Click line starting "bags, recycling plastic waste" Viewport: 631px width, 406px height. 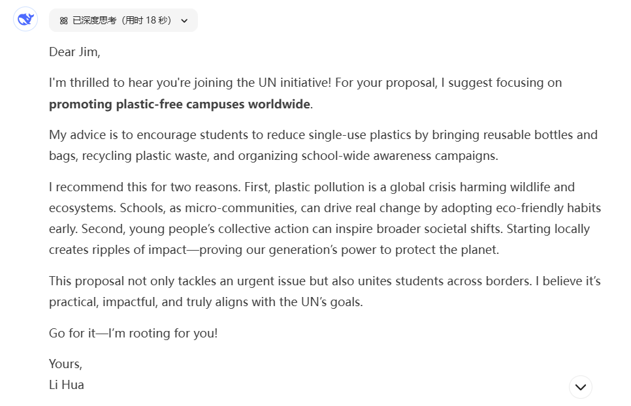tap(274, 155)
